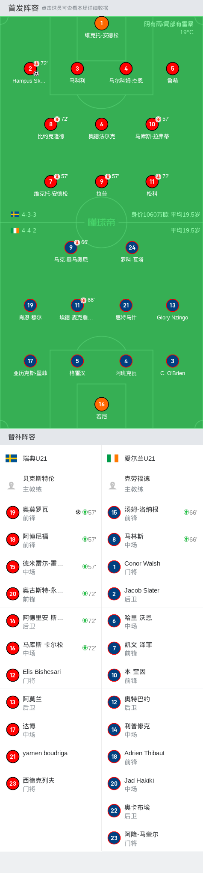Open coach 克劳福德 profile avatar
The width and height of the screenshot is (203, 873).
pos(113,486)
